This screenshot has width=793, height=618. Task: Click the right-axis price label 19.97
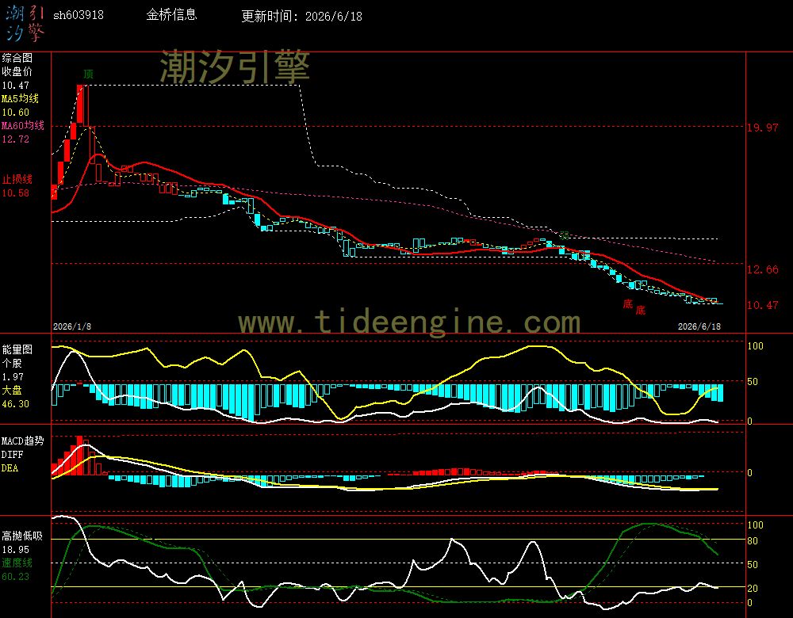(x=763, y=128)
